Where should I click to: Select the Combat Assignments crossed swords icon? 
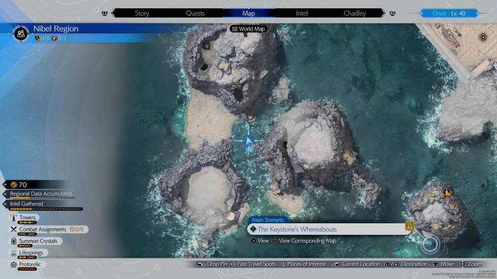[13, 229]
